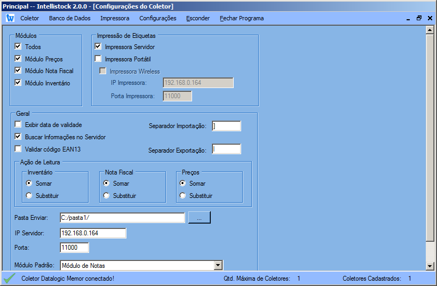
Task: Click the vertical scrollbar thumb
Action: pyautogui.click(x=430, y=137)
